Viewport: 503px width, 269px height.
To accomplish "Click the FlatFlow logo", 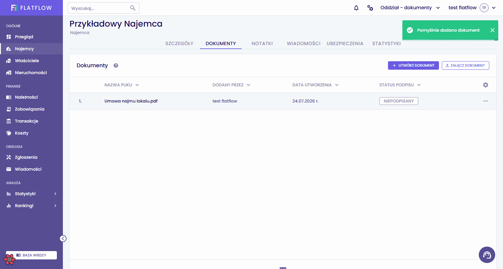I will click(31, 8).
